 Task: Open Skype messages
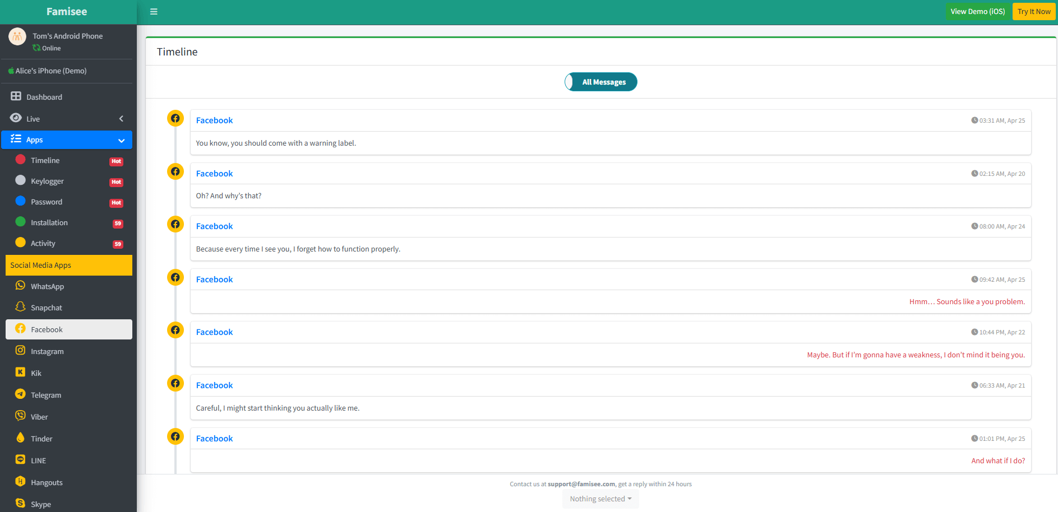tap(68, 504)
